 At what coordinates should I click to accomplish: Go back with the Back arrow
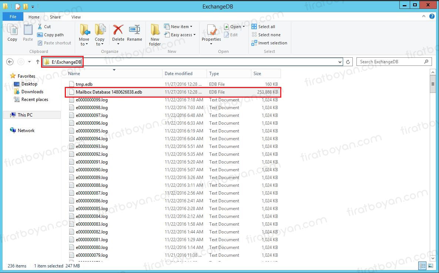pos(10,62)
